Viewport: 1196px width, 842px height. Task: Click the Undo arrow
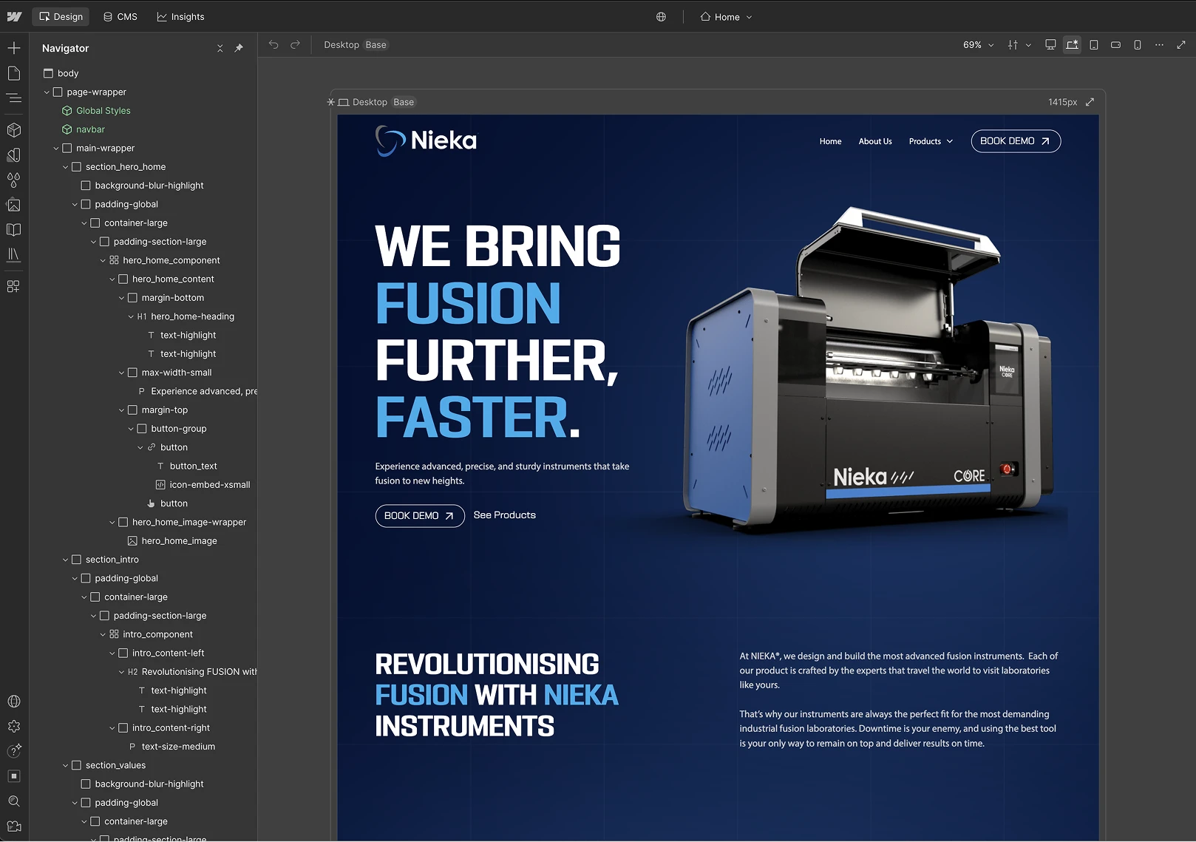click(273, 44)
